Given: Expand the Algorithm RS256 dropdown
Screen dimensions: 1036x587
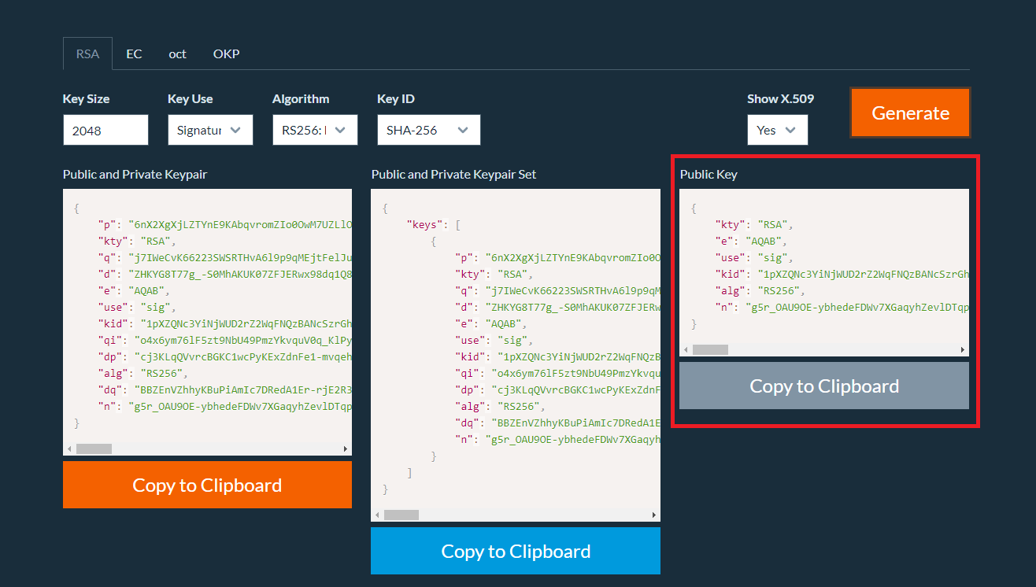Looking at the screenshot, I should [315, 130].
